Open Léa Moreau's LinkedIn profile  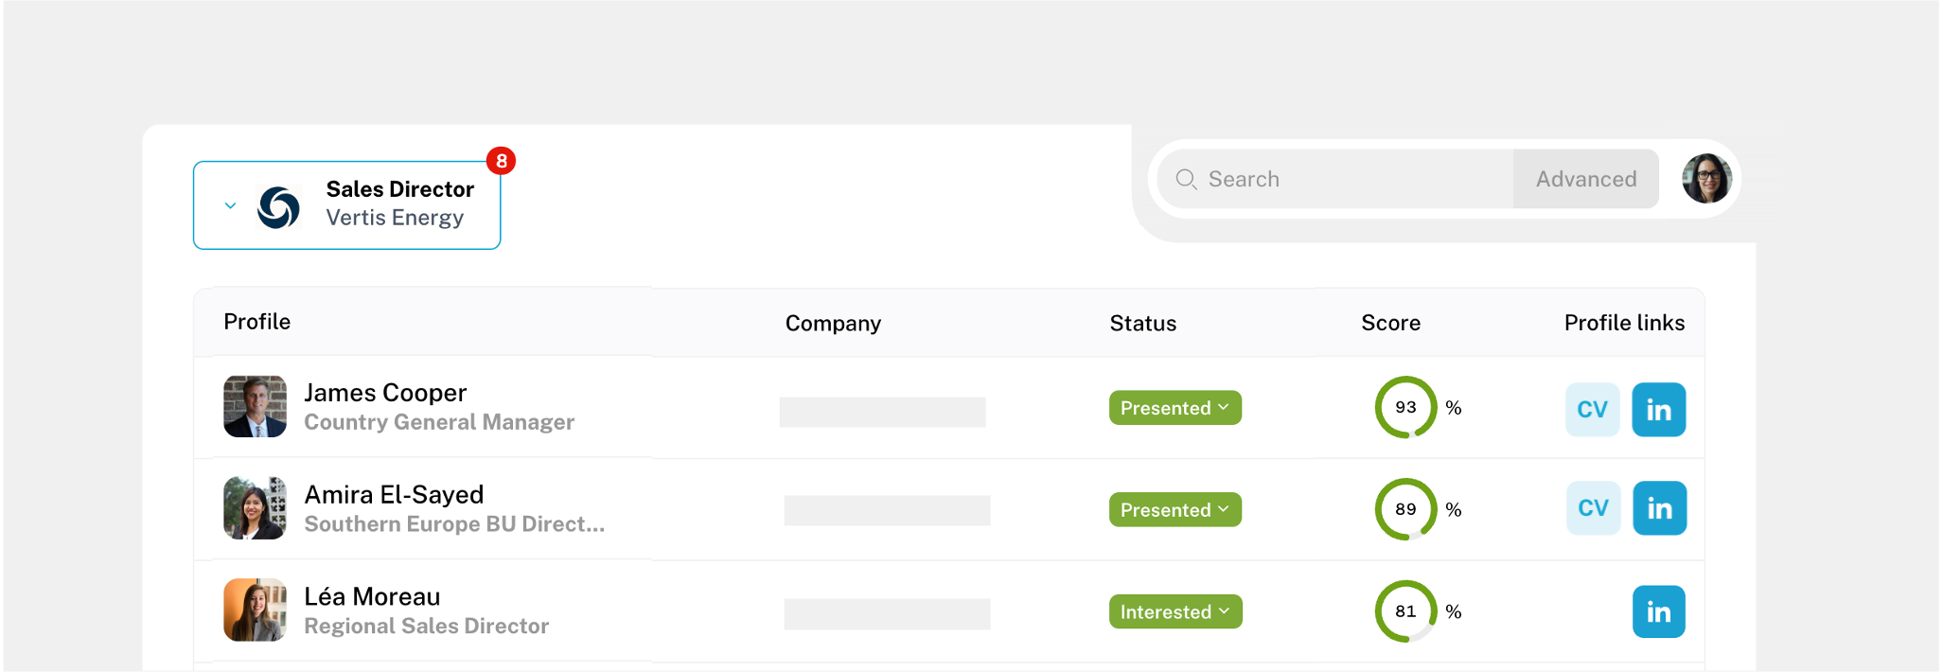[x=1658, y=611]
